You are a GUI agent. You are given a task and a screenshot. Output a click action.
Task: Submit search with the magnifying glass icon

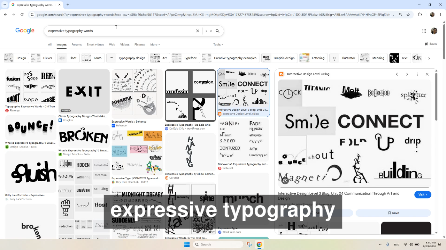(217, 31)
